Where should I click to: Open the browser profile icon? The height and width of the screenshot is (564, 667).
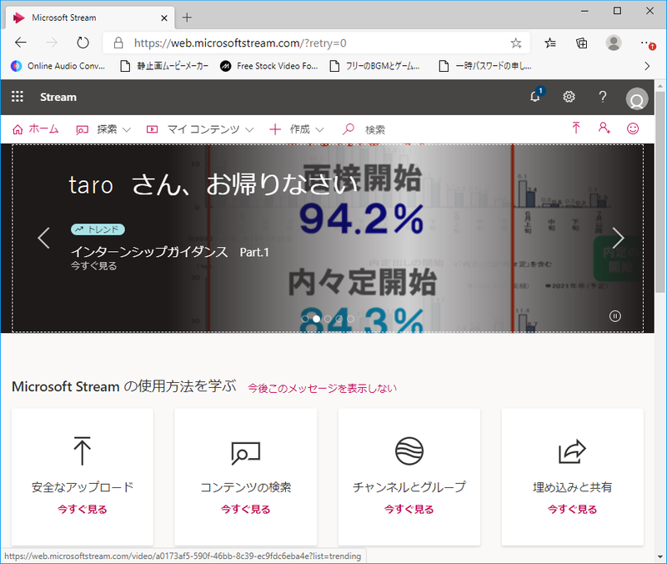614,43
